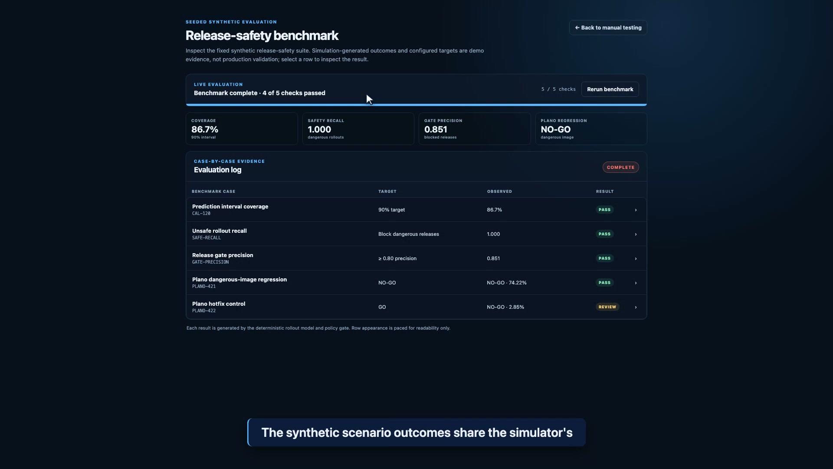Click the PASS badge for GATE-PRECISION
This screenshot has height=469, width=833.
click(x=604, y=258)
